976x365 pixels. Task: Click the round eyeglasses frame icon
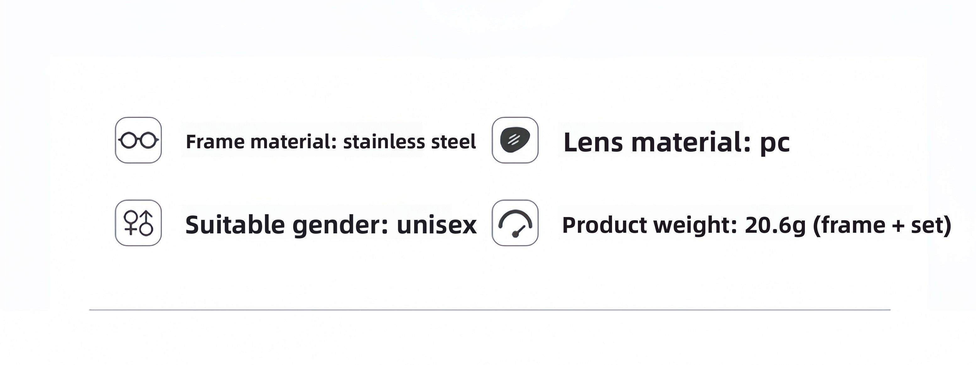(138, 140)
